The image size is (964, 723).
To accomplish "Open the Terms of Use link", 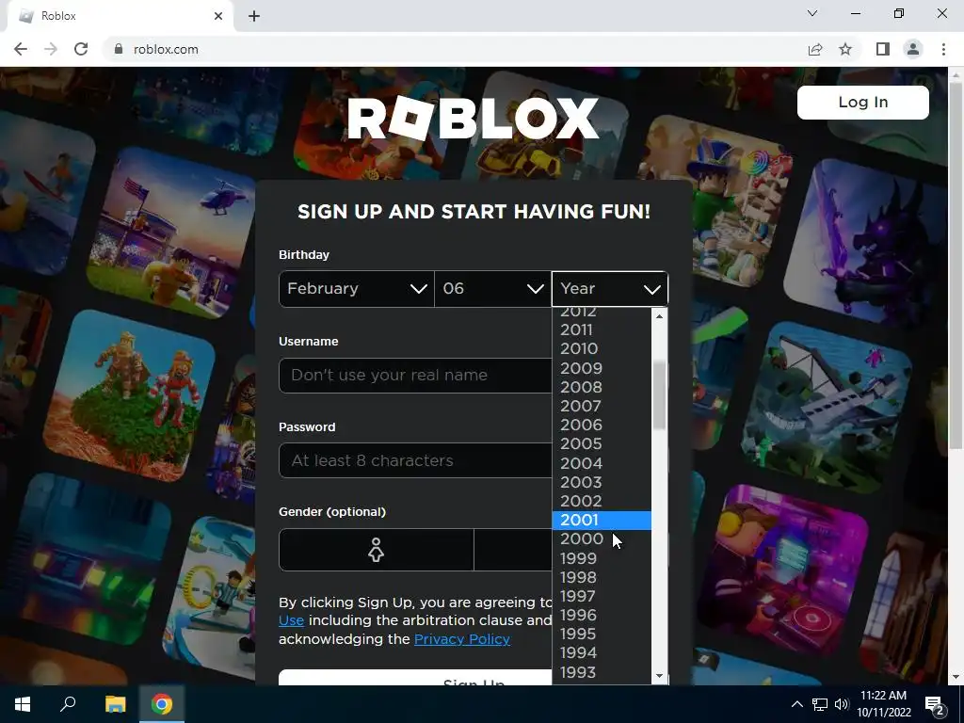I will point(292,620).
